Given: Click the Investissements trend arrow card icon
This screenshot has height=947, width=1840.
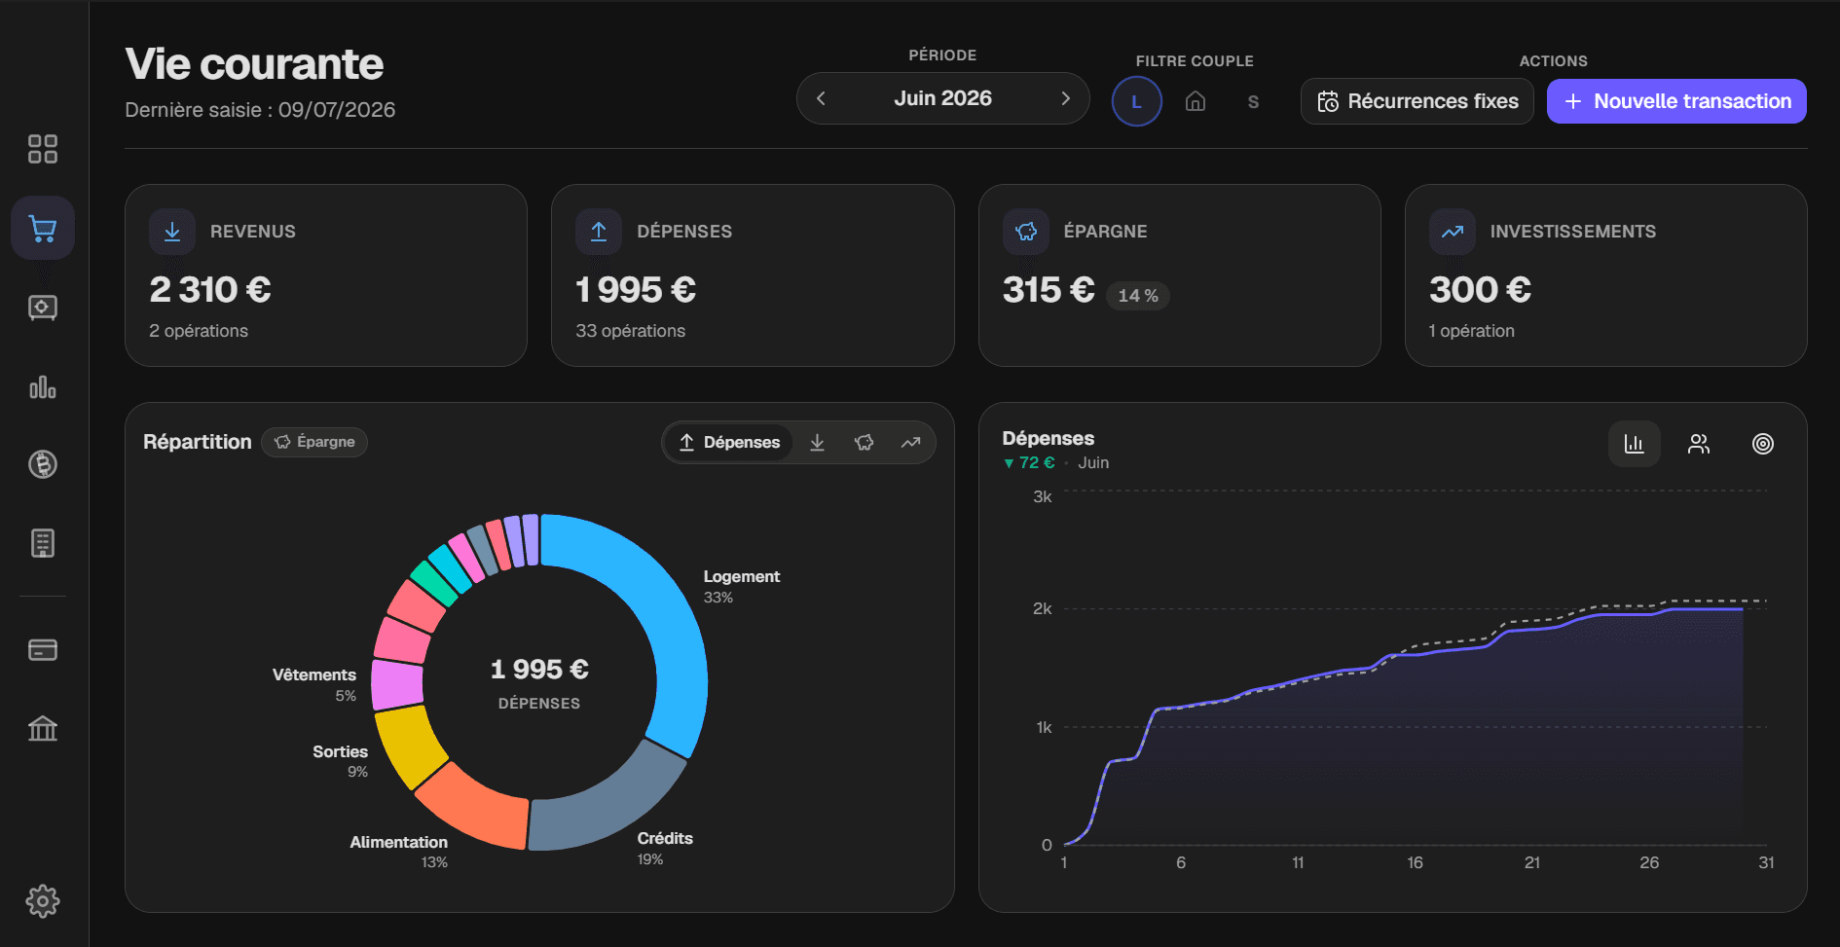Looking at the screenshot, I should pos(1453,232).
